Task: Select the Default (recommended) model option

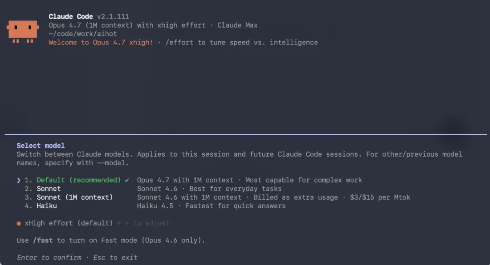Action: (x=78, y=180)
